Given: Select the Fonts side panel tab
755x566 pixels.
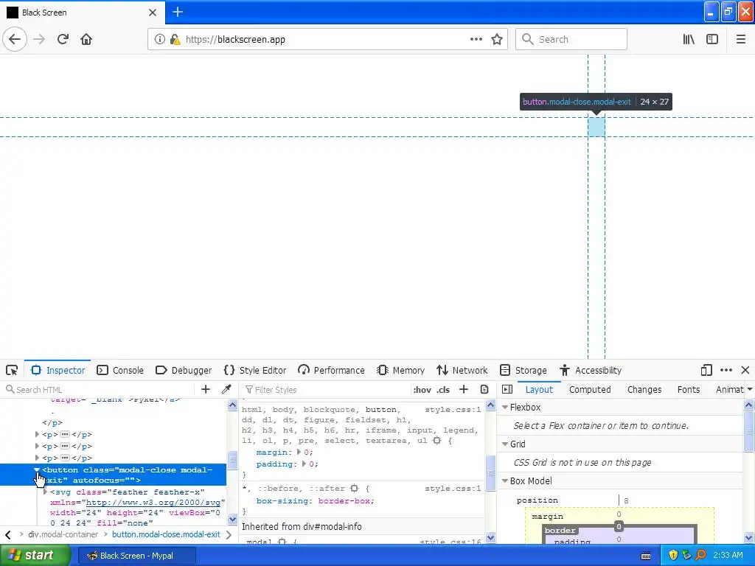Looking at the screenshot, I should pos(689,389).
